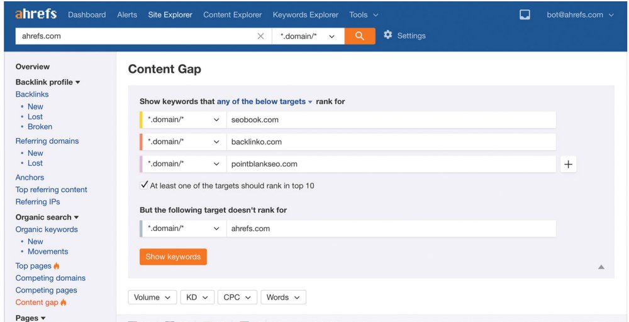This screenshot has width=629, height=322.
Task: Open Competing domains link
Action: click(50, 278)
